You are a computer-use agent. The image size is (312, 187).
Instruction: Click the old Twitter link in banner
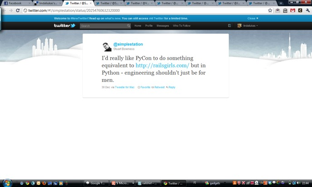pos(156,18)
